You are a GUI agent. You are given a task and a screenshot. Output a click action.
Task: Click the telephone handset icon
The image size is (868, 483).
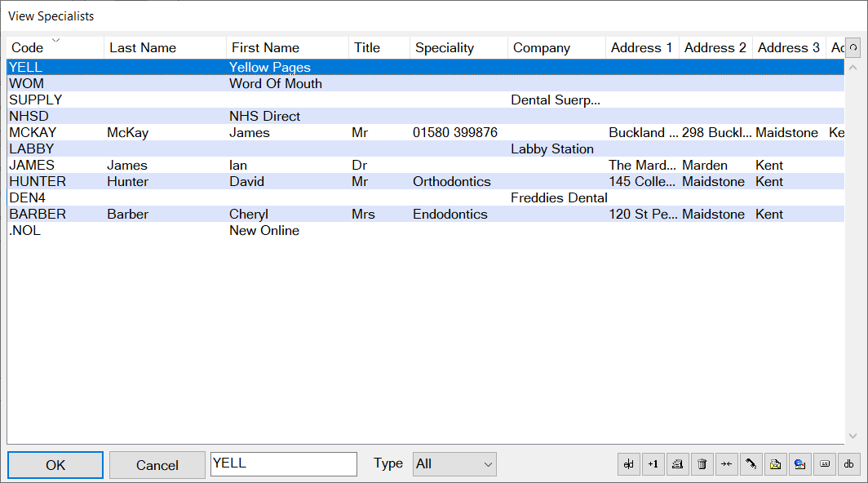751,464
